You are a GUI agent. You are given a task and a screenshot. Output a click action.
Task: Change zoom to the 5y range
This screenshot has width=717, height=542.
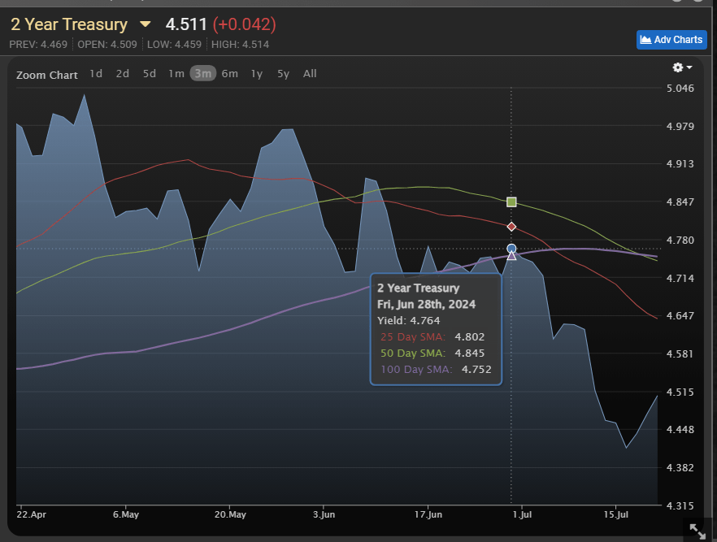click(283, 74)
